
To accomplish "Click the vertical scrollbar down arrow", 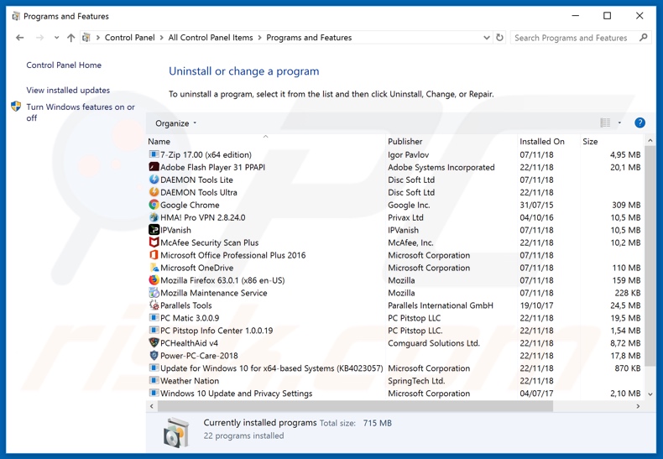I will [650, 394].
